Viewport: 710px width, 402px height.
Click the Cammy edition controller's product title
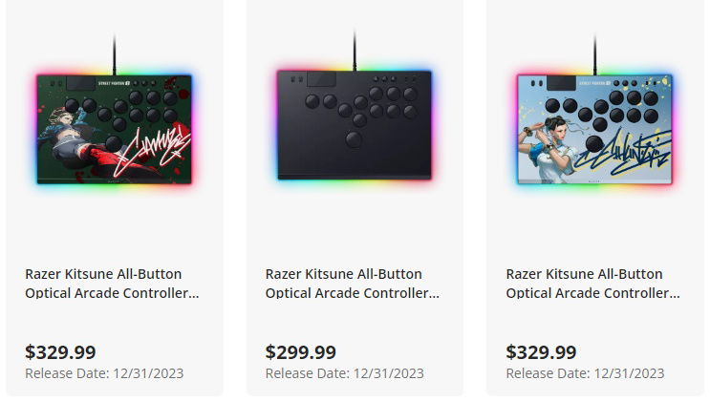tap(112, 283)
